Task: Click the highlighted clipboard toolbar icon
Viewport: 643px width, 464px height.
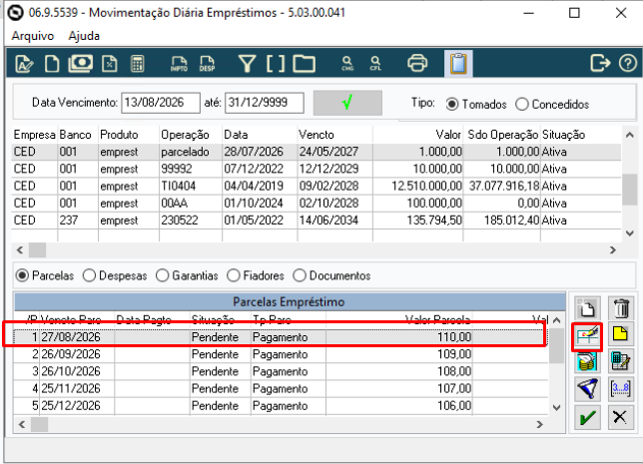Action: pyautogui.click(x=458, y=64)
